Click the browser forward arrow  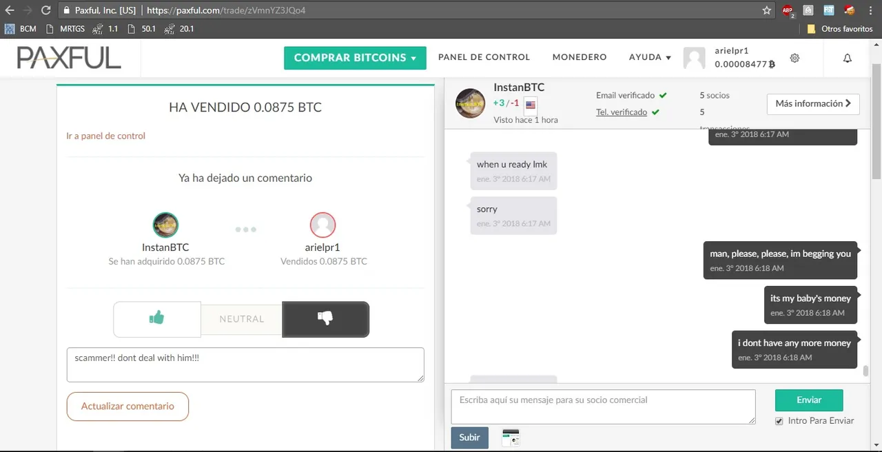click(x=28, y=10)
